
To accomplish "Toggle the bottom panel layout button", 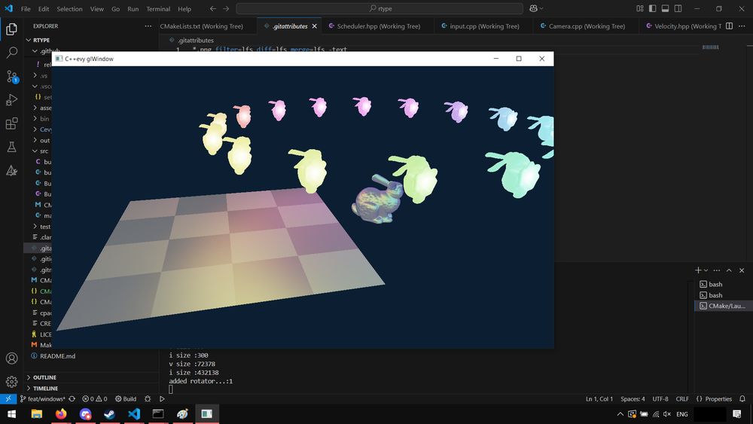I will pos(666,9).
